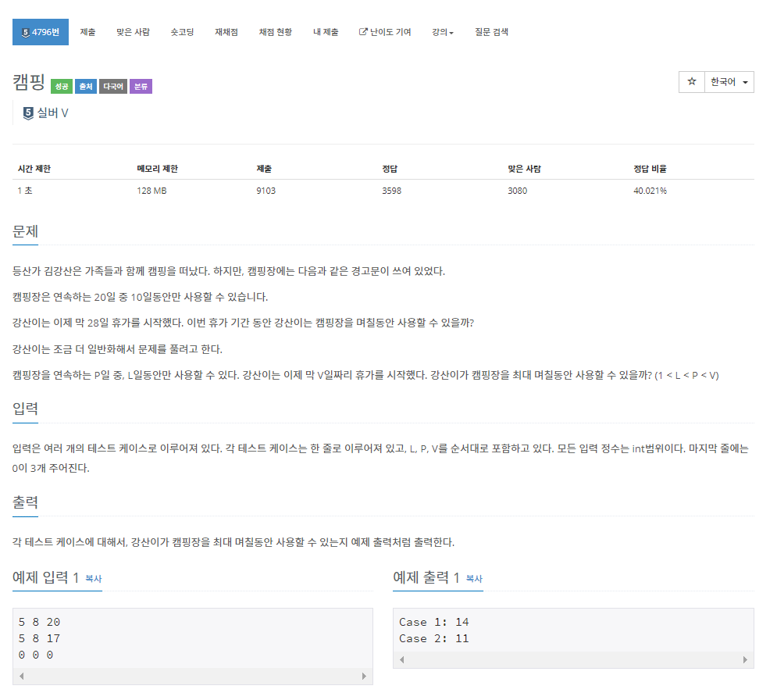Click the blue 출처 badge
The width and height of the screenshot is (777, 700).
tap(86, 86)
